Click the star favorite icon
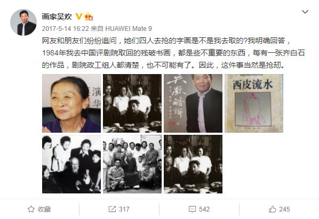The width and height of the screenshot is (319, 219). (31, 209)
